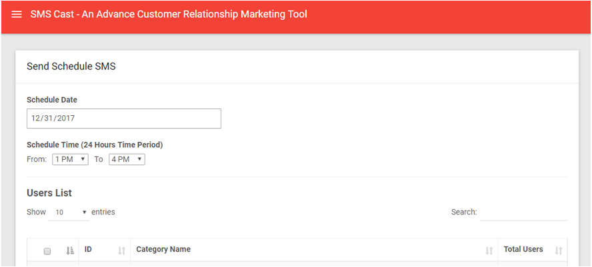Select the year 2017 in the Schedule Date field
This screenshot has width=592, height=267.
(x=66, y=118)
